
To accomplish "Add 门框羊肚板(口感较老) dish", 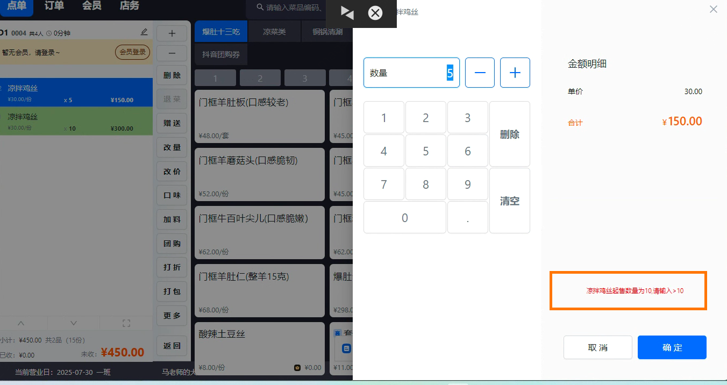I will tap(260, 117).
